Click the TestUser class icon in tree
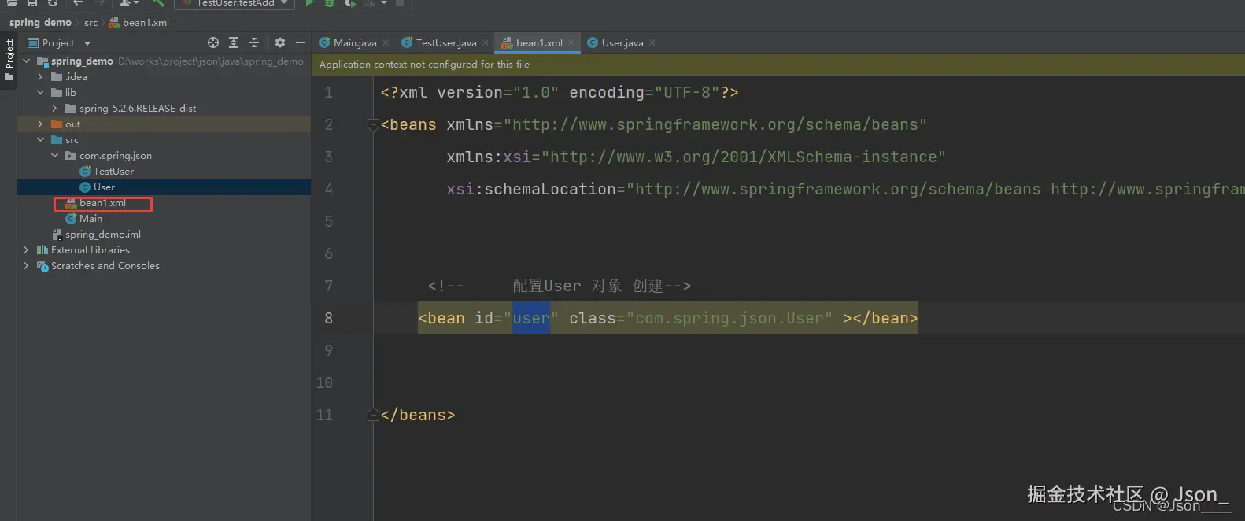This screenshot has width=1245, height=521. [x=85, y=171]
